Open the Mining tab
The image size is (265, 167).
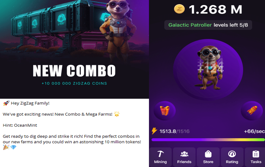point(160,157)
